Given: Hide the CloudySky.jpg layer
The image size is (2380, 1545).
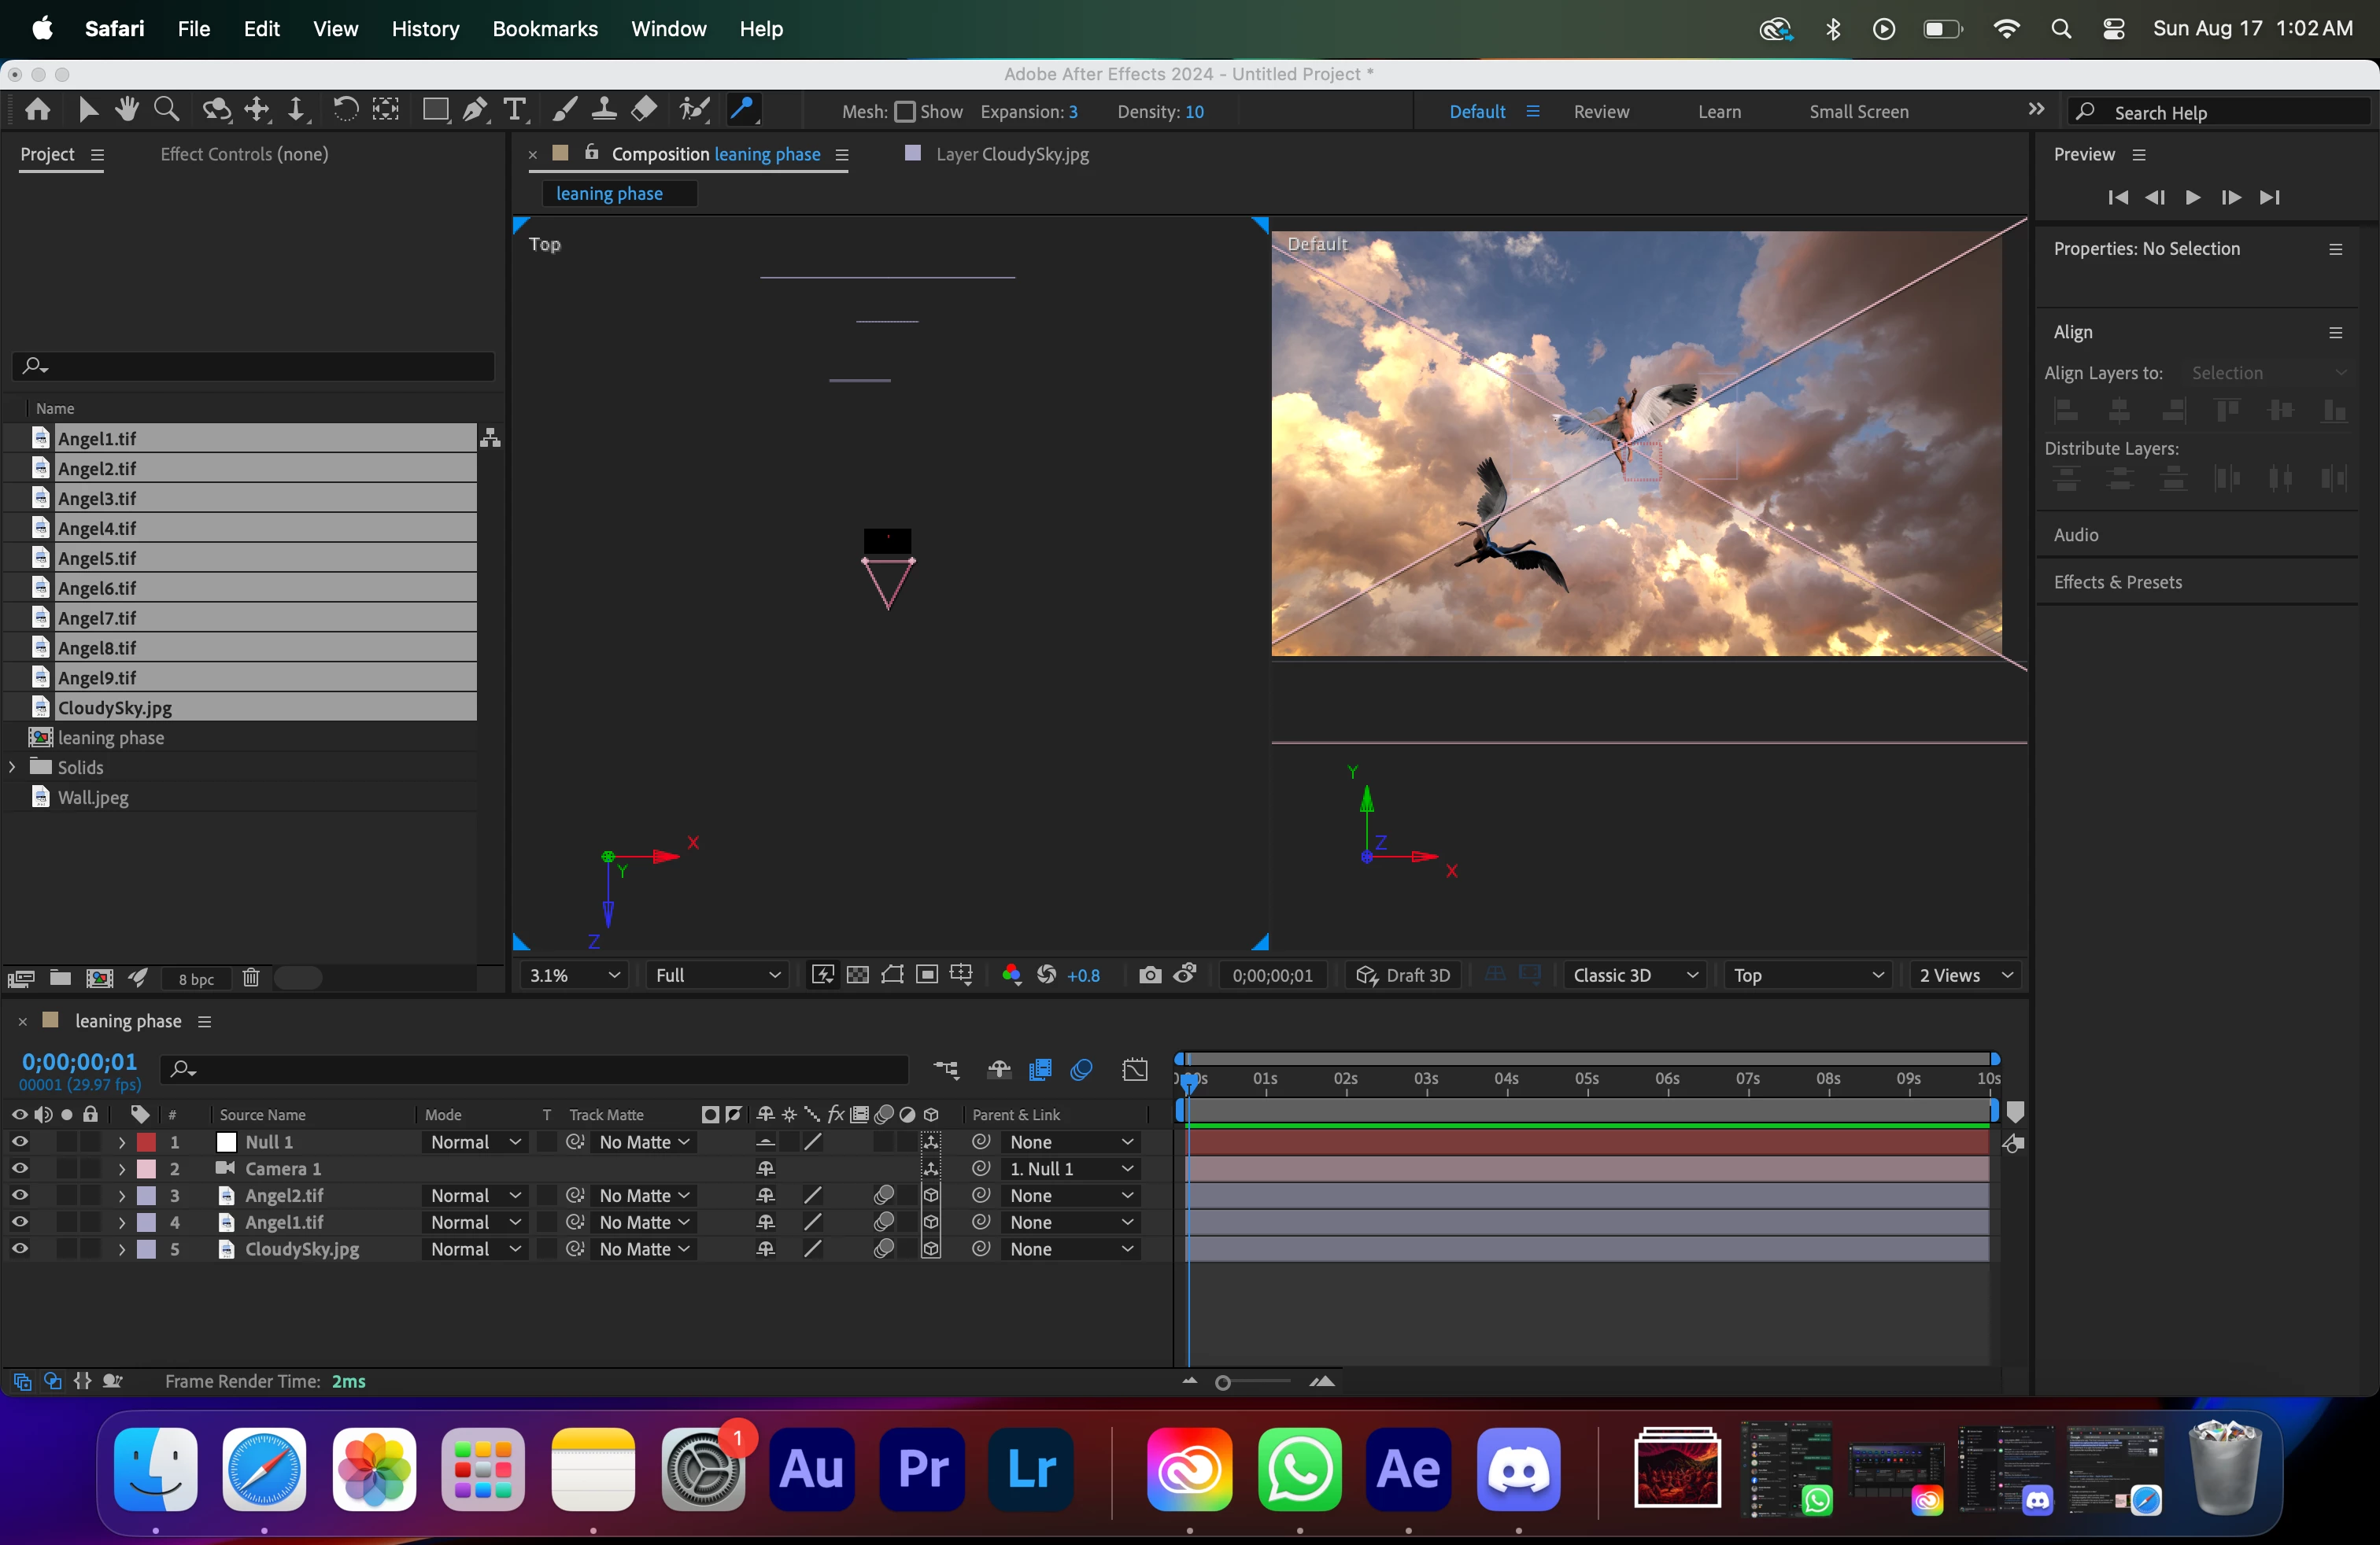Looking at the screenshot, I should tap(19, 1249).
